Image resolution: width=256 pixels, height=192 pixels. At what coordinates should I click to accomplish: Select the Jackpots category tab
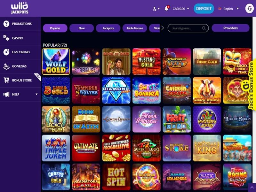108,28
